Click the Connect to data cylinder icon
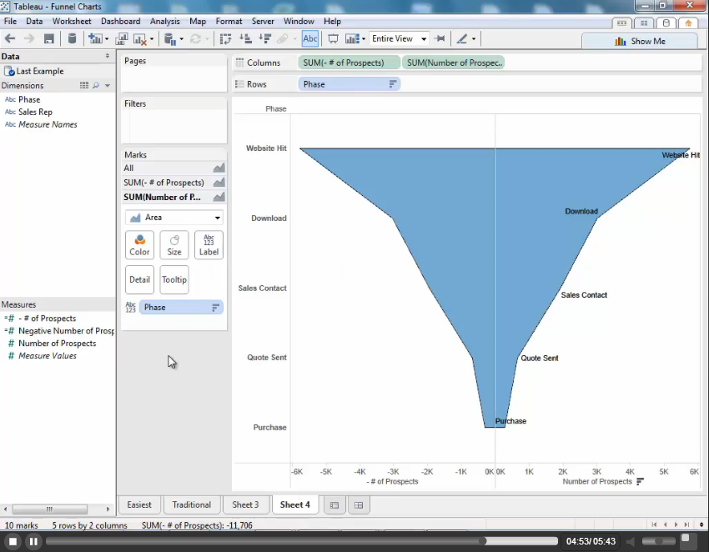 pos(72,39)
